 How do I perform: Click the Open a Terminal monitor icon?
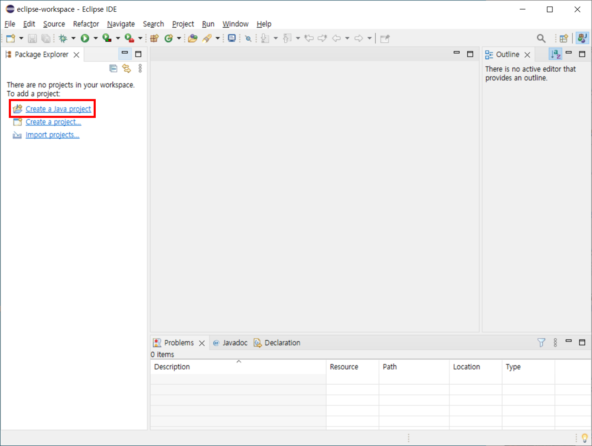[232, 39]
